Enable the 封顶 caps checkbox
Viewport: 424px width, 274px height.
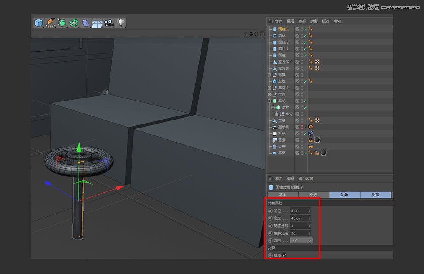click(285, 255)
